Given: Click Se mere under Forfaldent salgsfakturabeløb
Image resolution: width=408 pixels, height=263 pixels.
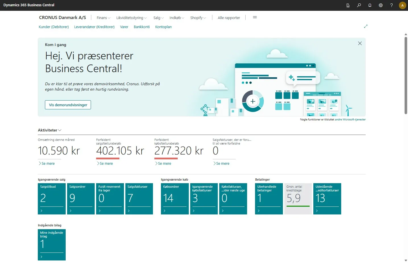Looking at the screenshot, I should pos(105,164).
